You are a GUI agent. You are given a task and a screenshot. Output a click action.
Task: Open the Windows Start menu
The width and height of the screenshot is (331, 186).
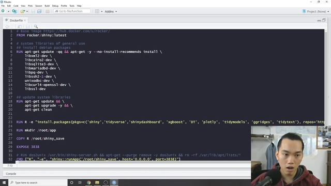[4, 182]
